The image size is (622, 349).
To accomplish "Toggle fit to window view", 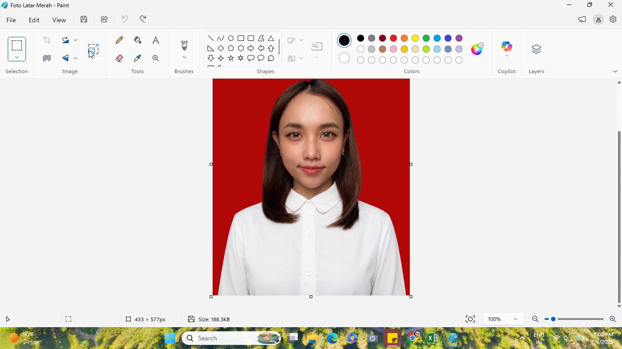I will coord(470,319).
